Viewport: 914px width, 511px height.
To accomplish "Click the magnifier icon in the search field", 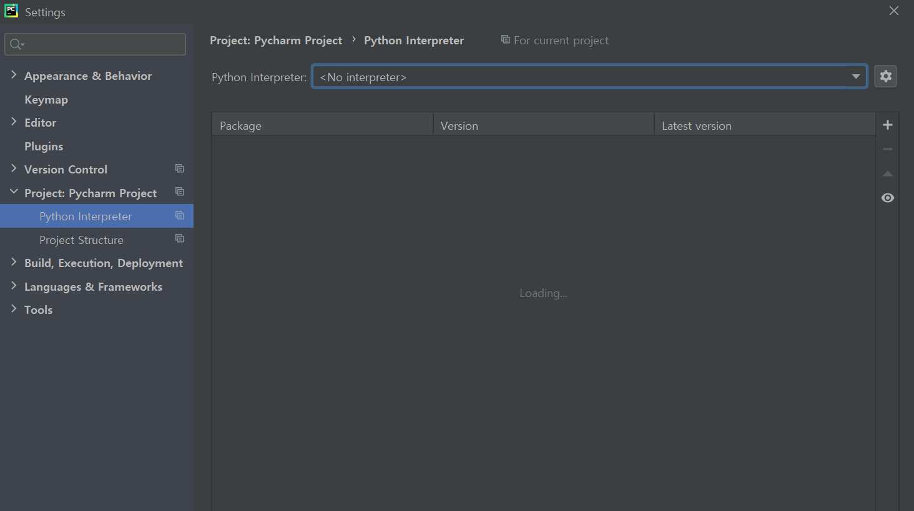I will point(17,44).
